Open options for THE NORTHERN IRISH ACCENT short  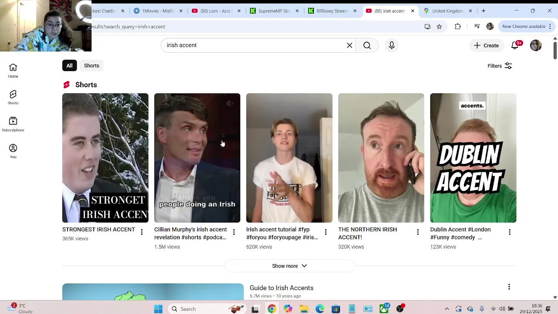(x=418, y=232)
